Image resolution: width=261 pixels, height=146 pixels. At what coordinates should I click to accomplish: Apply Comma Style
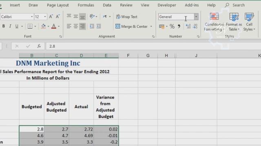point(179,26)
